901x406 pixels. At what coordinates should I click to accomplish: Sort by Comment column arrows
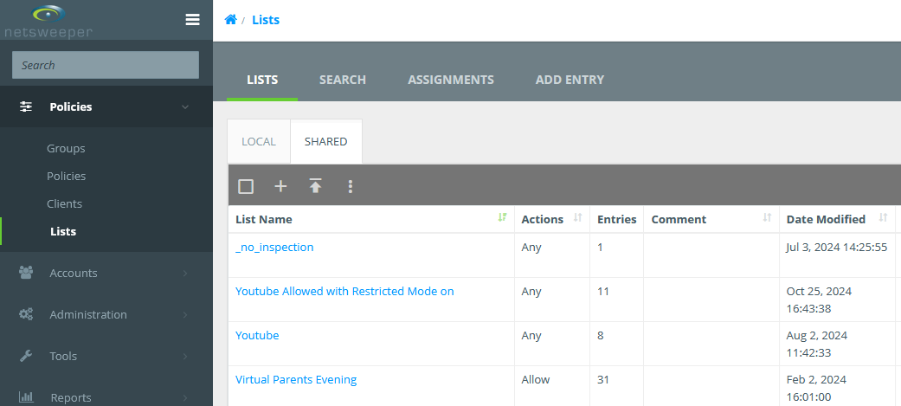tap(767, 217)
